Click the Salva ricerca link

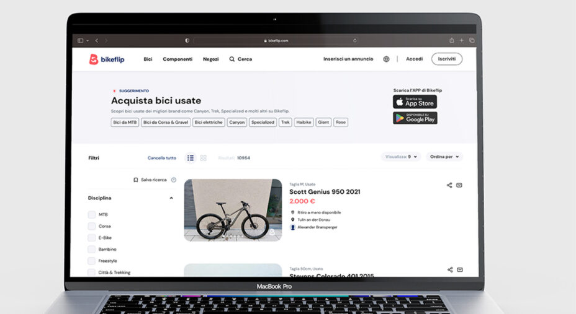click(153, 180)
